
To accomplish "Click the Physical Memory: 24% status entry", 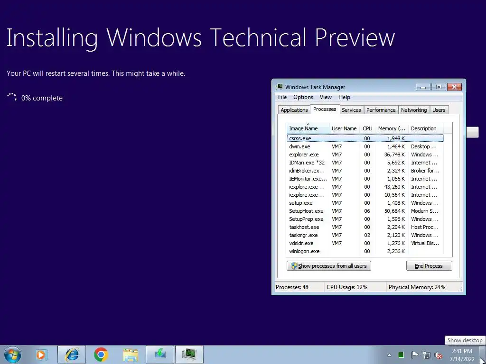I will pos(417,287).
